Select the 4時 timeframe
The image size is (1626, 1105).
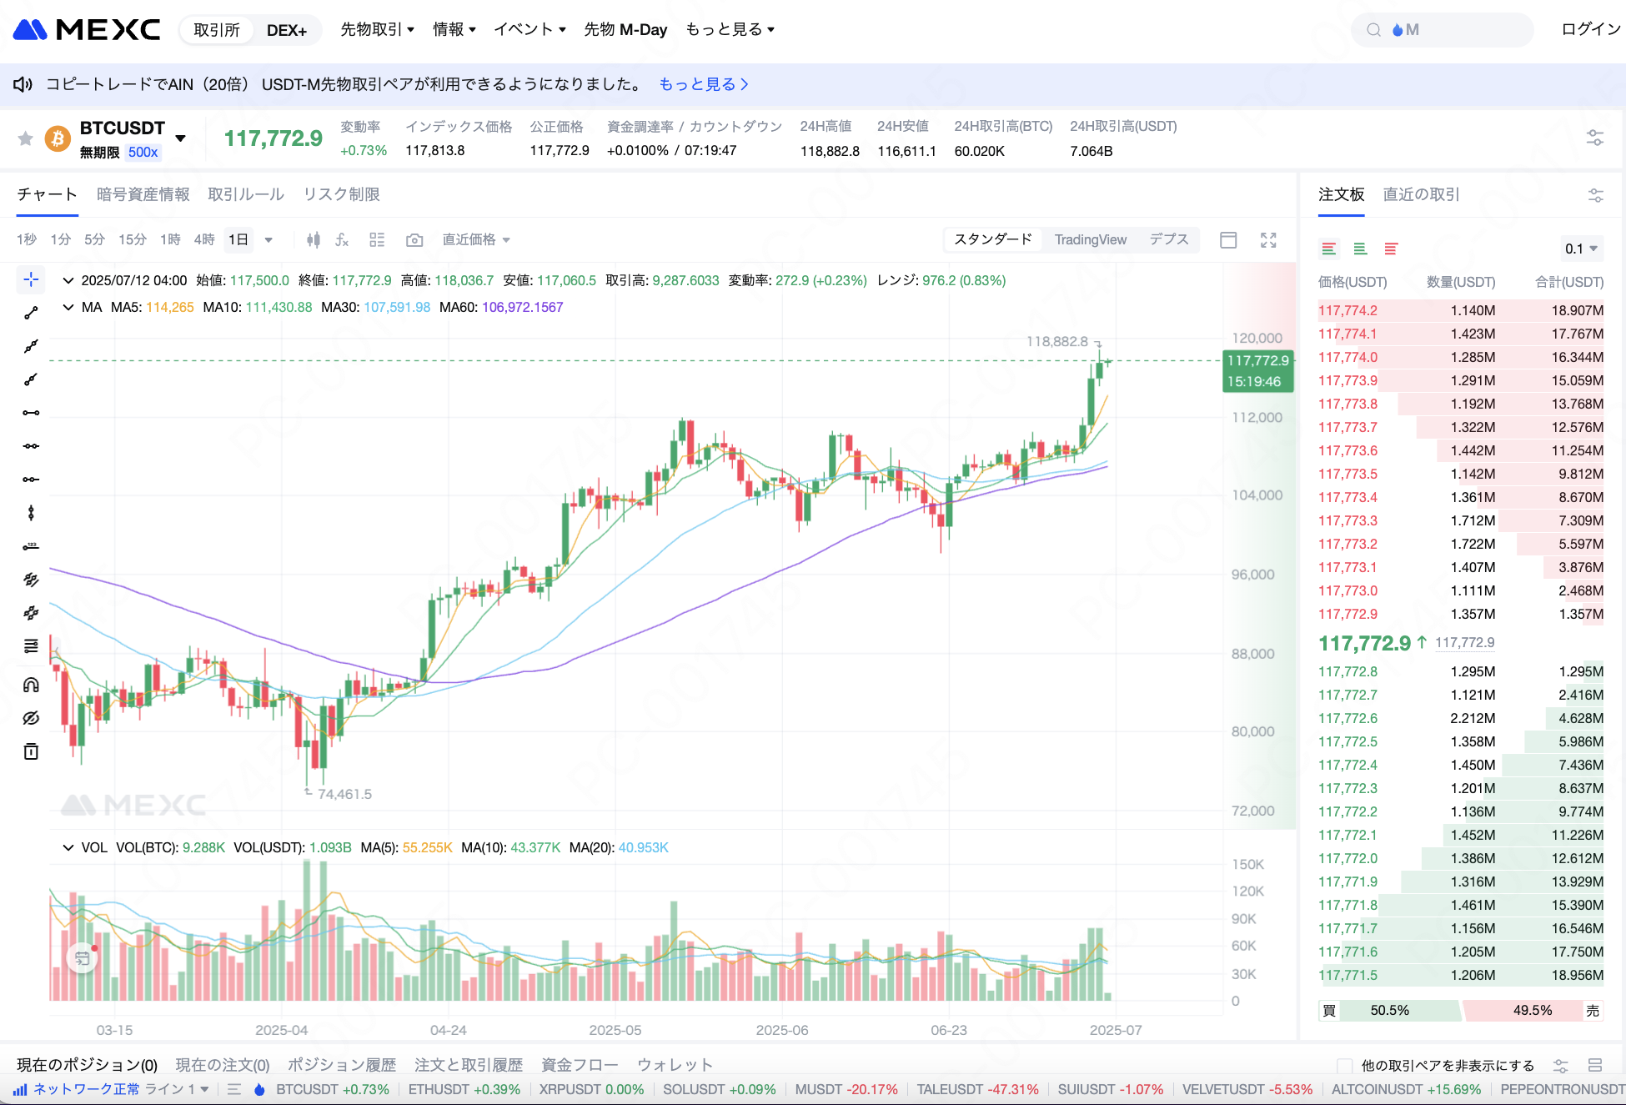coord(204,240)
